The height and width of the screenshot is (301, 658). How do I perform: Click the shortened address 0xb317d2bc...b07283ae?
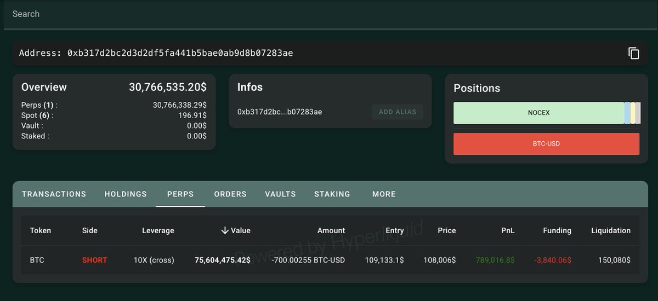click(280, 112)
